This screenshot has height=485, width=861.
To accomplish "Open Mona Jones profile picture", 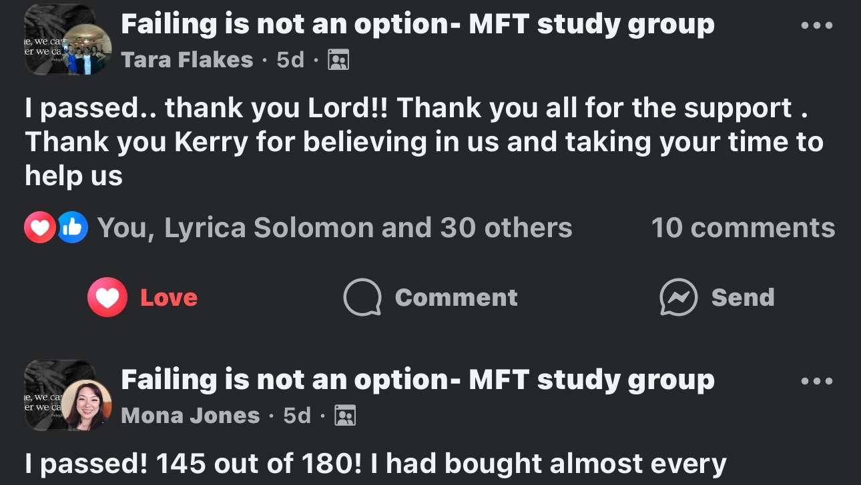I will pyautogui.click(x=87, y=404).
